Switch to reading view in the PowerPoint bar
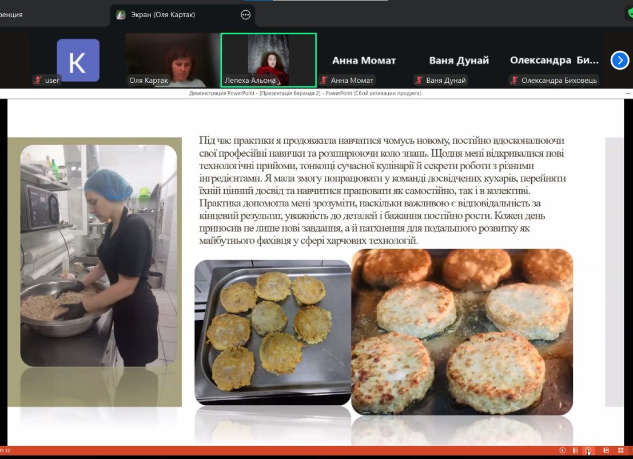The image size is (633, 459). tap(606, 450)
